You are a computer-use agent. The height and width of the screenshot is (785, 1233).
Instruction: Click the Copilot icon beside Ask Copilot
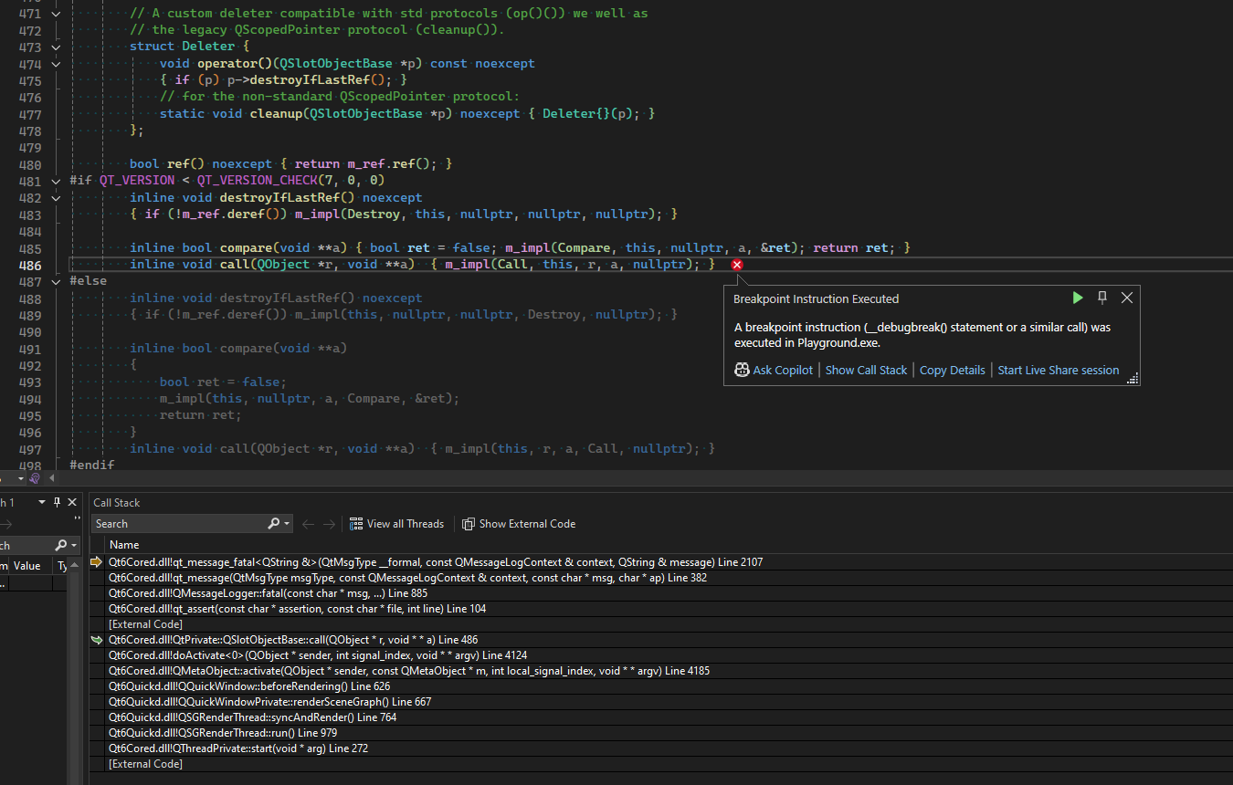coord(741,370)
